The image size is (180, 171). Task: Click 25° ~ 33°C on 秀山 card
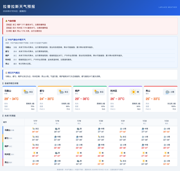pos(153,99)
